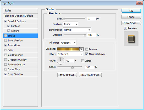Turn on the Outer Glow checkbox
Image resolution: width=144 pixels, height=110 pixels.
coord(5,69)
